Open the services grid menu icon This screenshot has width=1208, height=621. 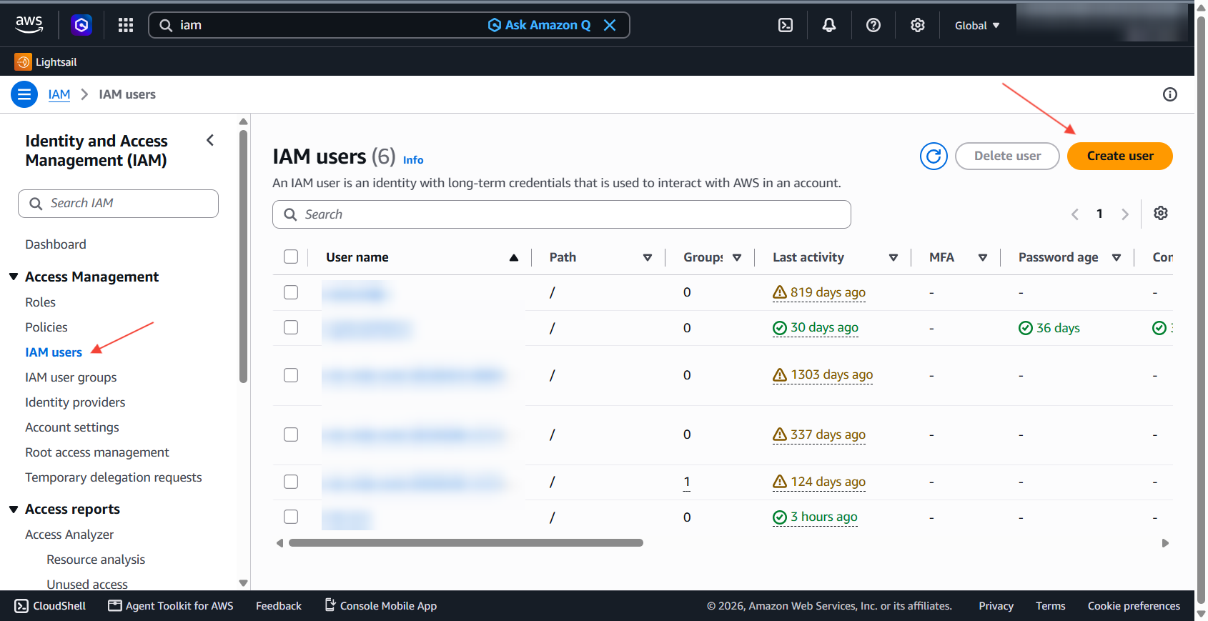click(x=126, y=25)
